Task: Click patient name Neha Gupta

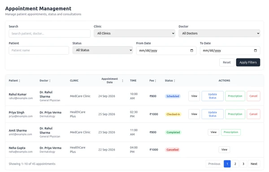Action: click(17, 148)
